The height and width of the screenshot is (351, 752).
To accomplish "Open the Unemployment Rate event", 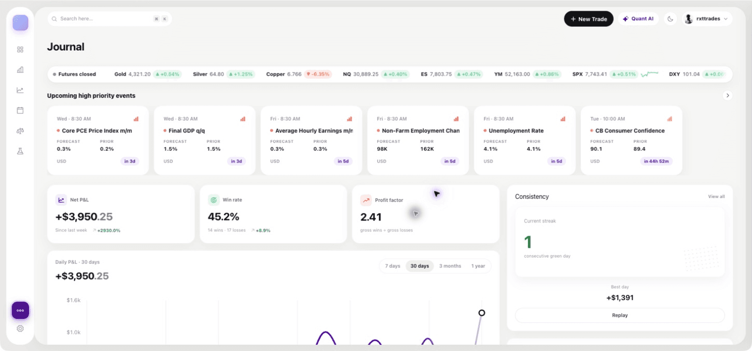I will click(525, 141).
